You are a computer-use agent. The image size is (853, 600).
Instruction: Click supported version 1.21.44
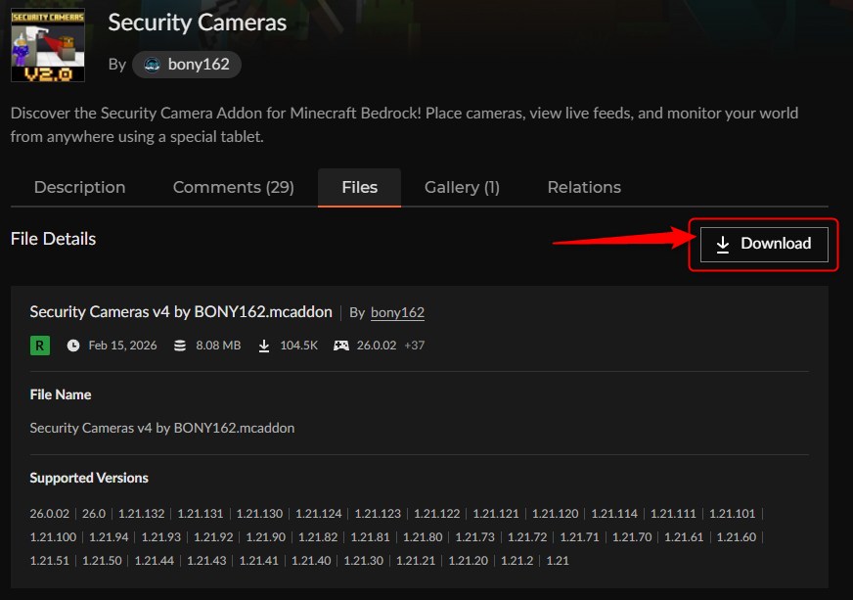pyautogui.click(x=154, y=560)
